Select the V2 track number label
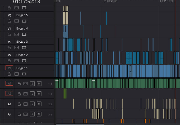180x125 pixels. click(10, 55)
